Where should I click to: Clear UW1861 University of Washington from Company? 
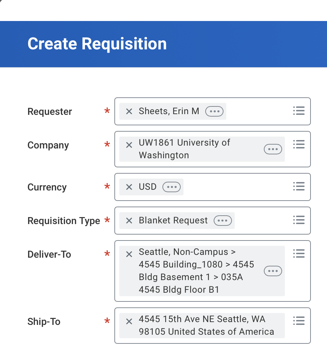[x=129, y=145]
